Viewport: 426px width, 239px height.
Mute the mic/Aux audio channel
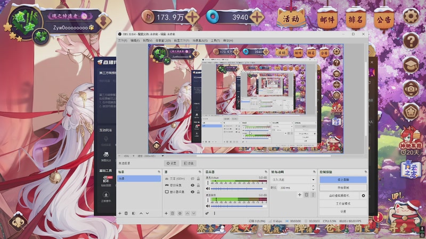[x=208, y=189]
